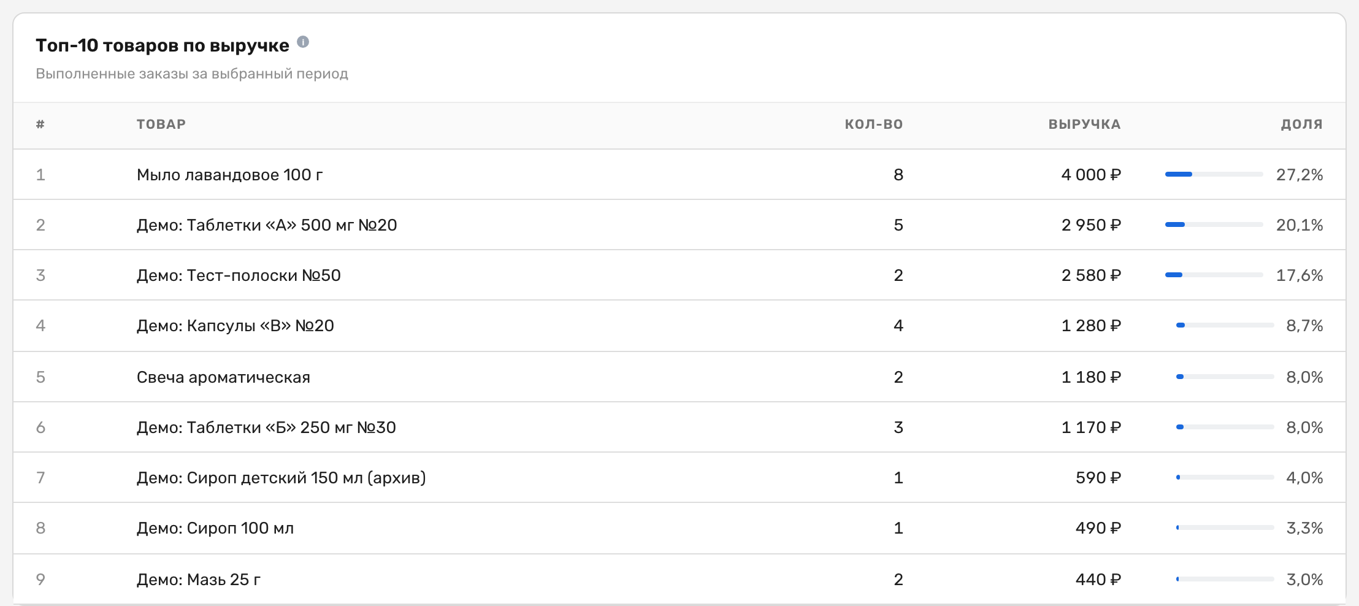
Task: Sort by the КОЛ-ВО column header
Action: point(874,125)
